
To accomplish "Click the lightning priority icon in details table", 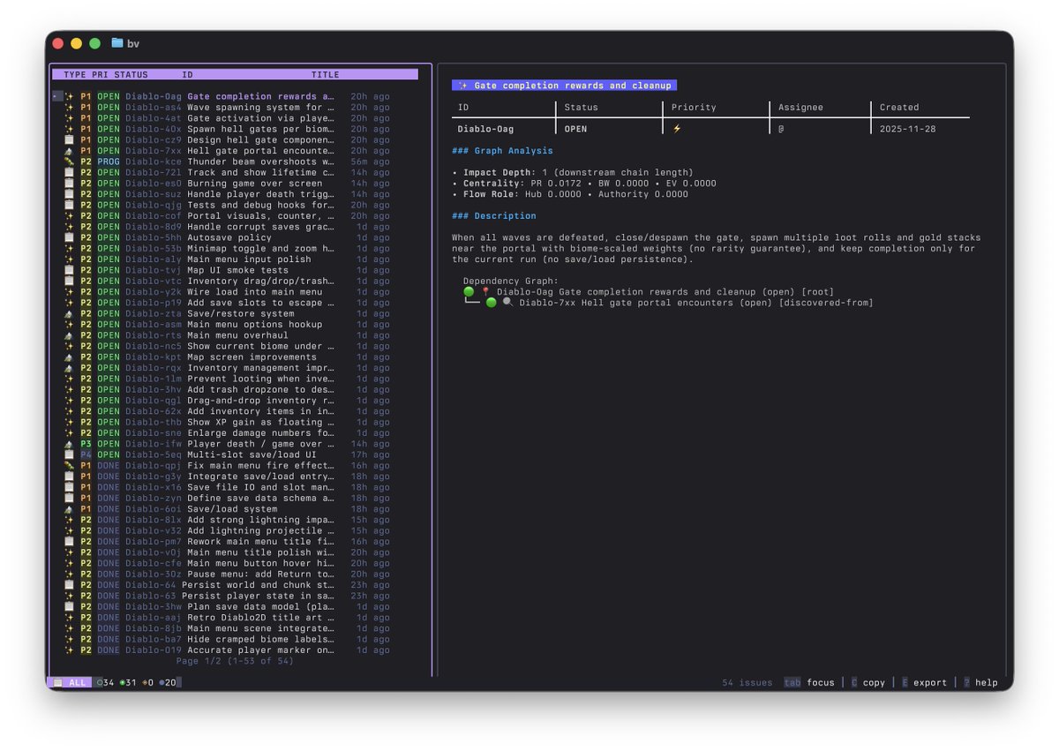I will [x=677, y=129].
